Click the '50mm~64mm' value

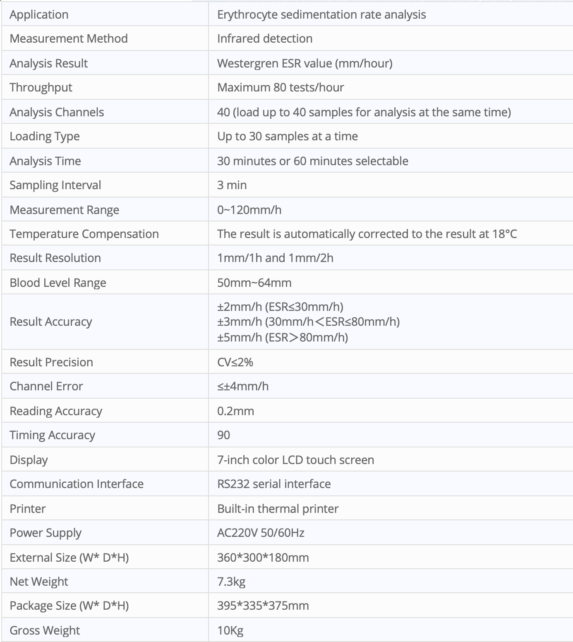[x=254, y=283]
